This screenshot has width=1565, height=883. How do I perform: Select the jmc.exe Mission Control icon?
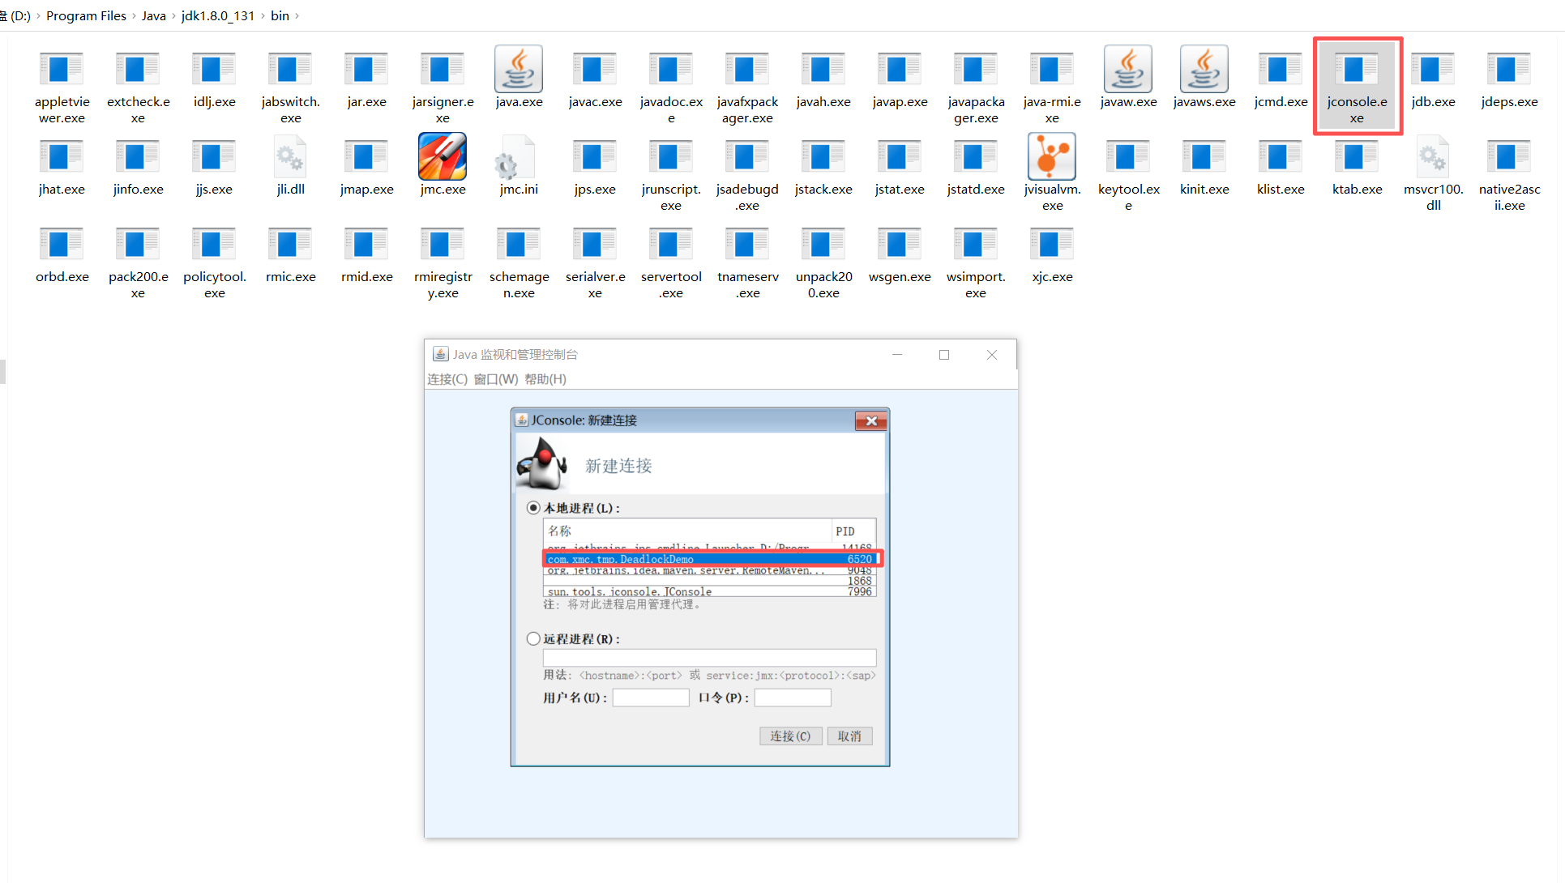click(x=442, y=157)
